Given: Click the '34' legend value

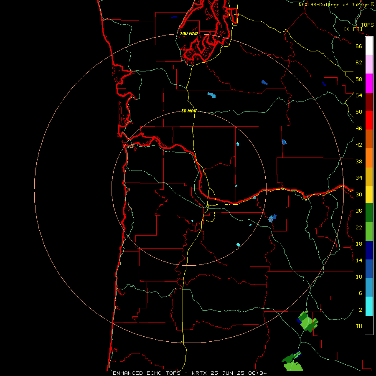Looking at the screenshot, I should [x=359, y=178].
